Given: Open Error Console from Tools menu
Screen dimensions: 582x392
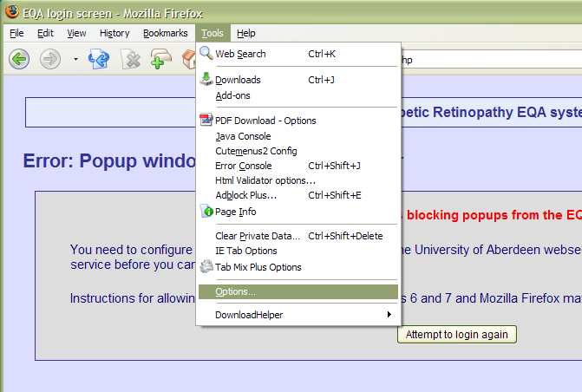Looking at the screenshot, I should point(298,166).
